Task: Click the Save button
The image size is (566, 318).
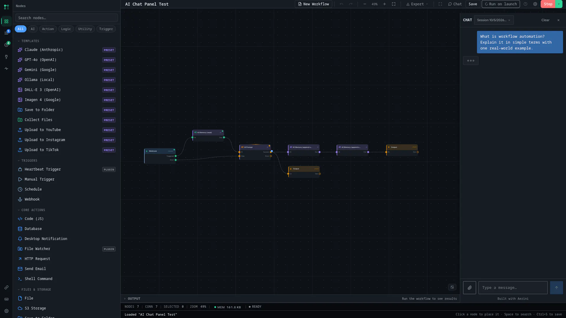Action: tap(473, 4)
